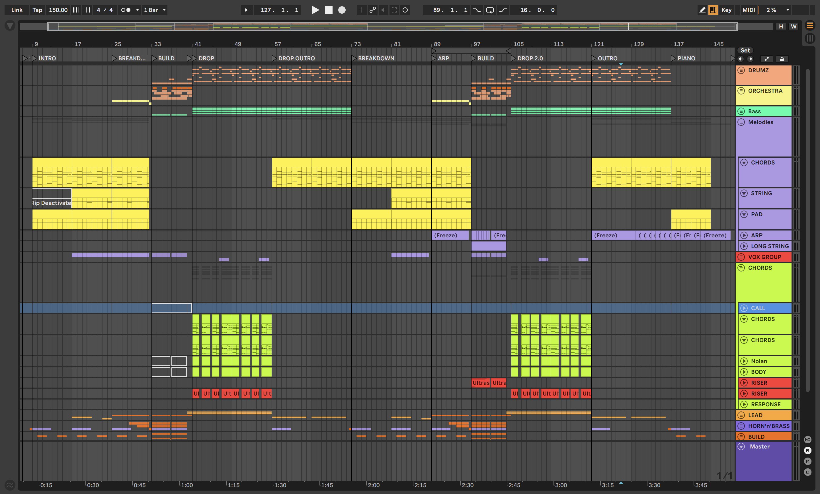
Task: Click the phase nudge up icon
Action: pos(87,10)
